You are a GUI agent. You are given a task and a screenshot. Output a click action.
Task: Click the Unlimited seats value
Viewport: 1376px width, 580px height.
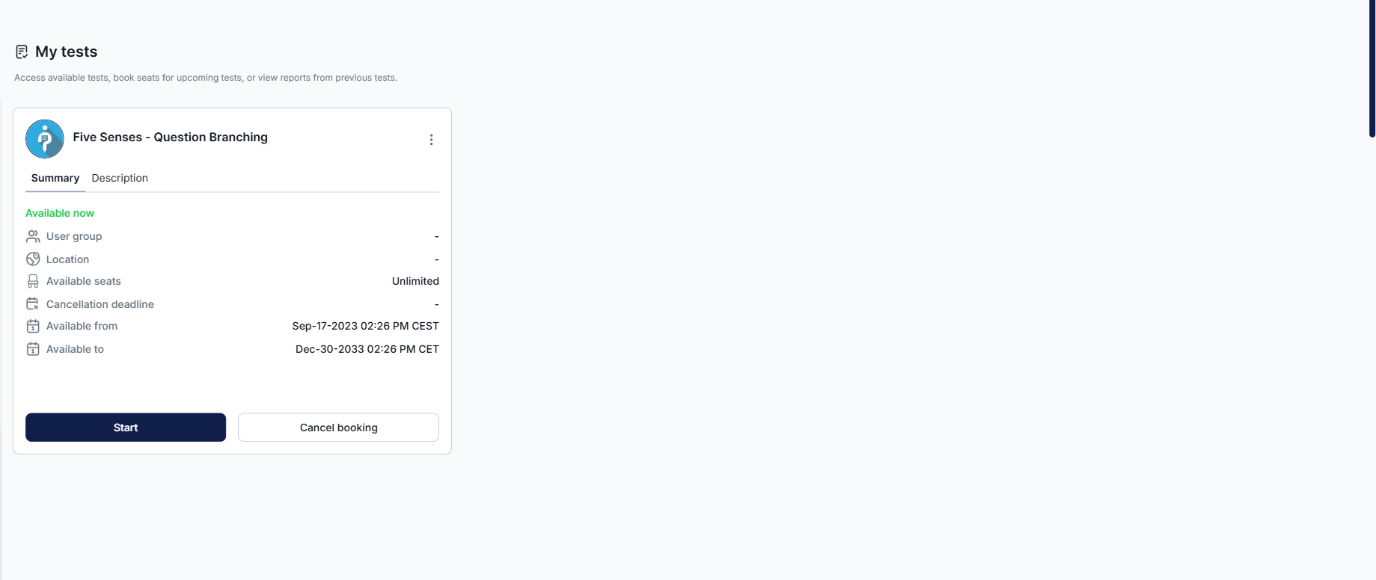coord(415,281)
